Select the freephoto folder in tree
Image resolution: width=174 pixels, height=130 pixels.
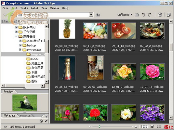(35, 54)
